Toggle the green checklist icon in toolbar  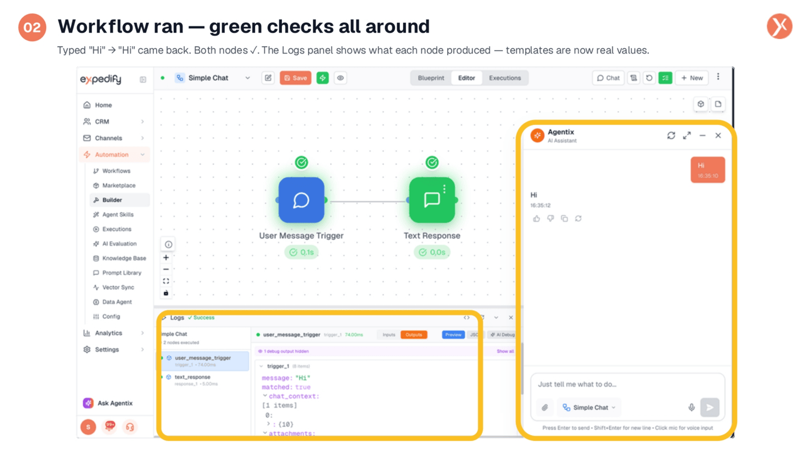665,78
